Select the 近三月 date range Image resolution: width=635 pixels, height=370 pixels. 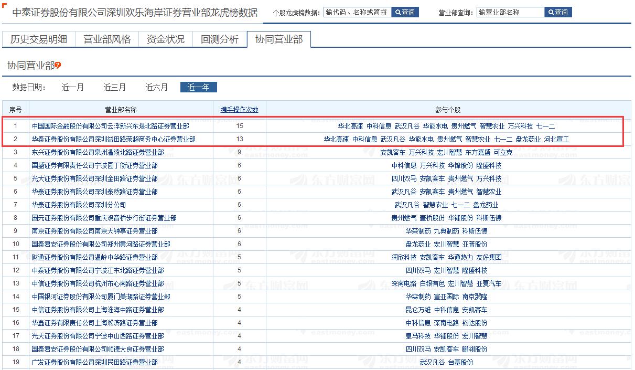coord(115,87)
